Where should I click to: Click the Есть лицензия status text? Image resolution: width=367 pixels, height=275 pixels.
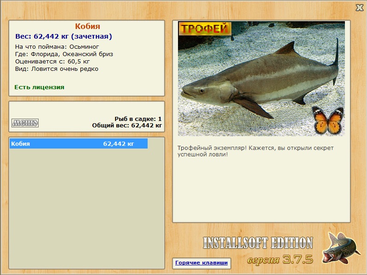(40, 87)
